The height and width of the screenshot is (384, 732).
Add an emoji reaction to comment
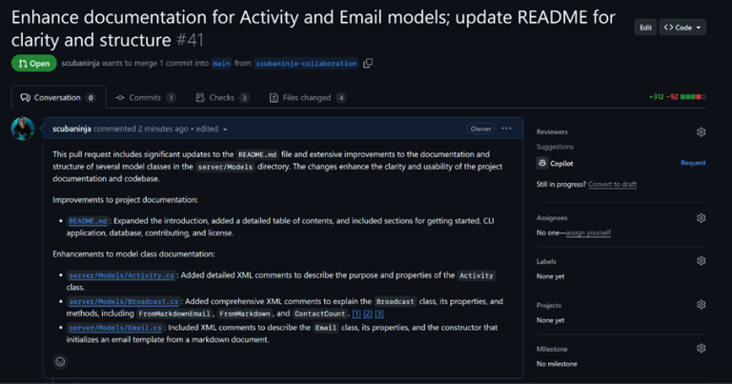pos(60,361)
